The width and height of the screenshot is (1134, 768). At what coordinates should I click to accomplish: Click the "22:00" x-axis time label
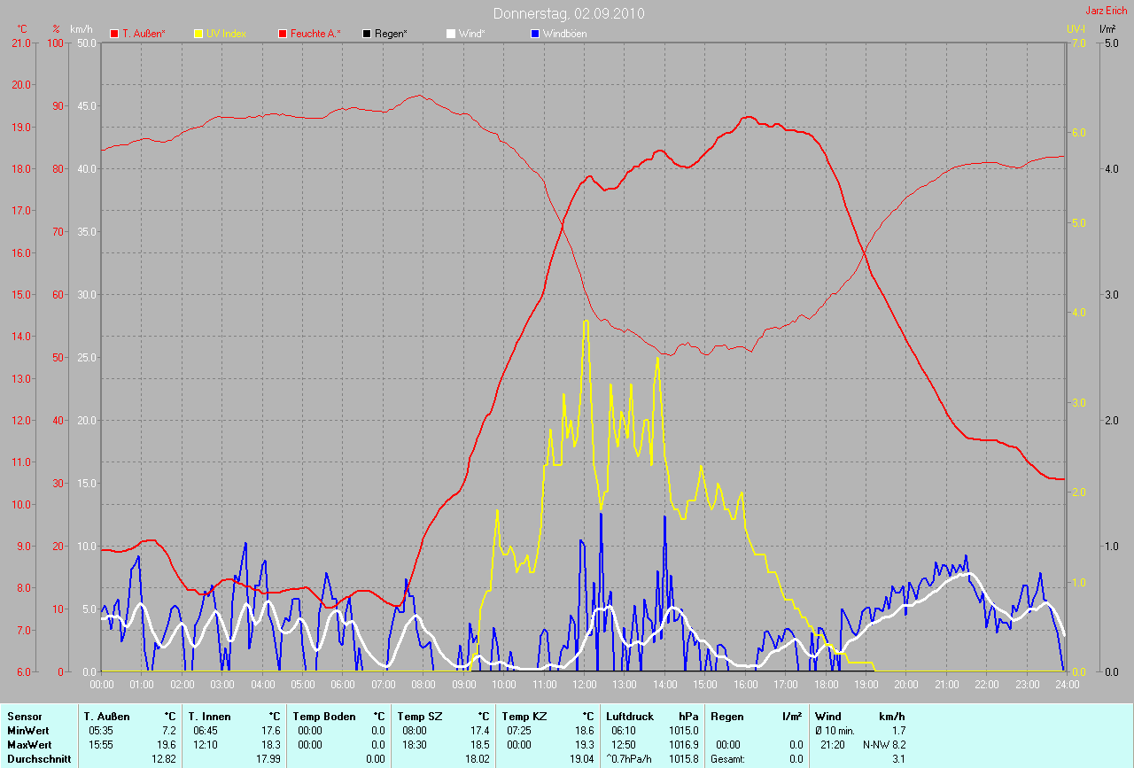987,685
